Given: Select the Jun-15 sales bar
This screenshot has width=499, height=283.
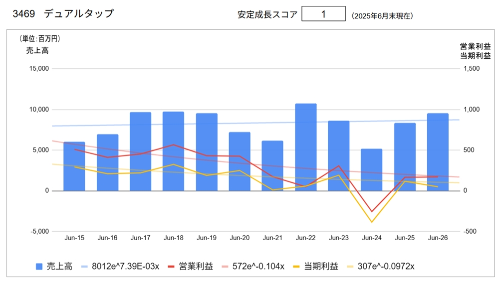Looking at the screenshot, I should pyautogui.click(x=74, y=166).
